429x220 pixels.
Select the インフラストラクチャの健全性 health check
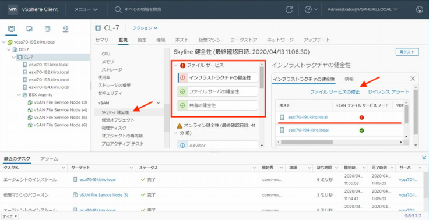pos(218,77)
